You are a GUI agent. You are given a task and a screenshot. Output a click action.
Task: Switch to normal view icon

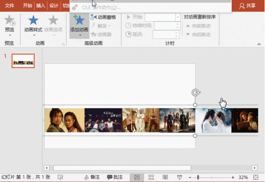(137, 177)
